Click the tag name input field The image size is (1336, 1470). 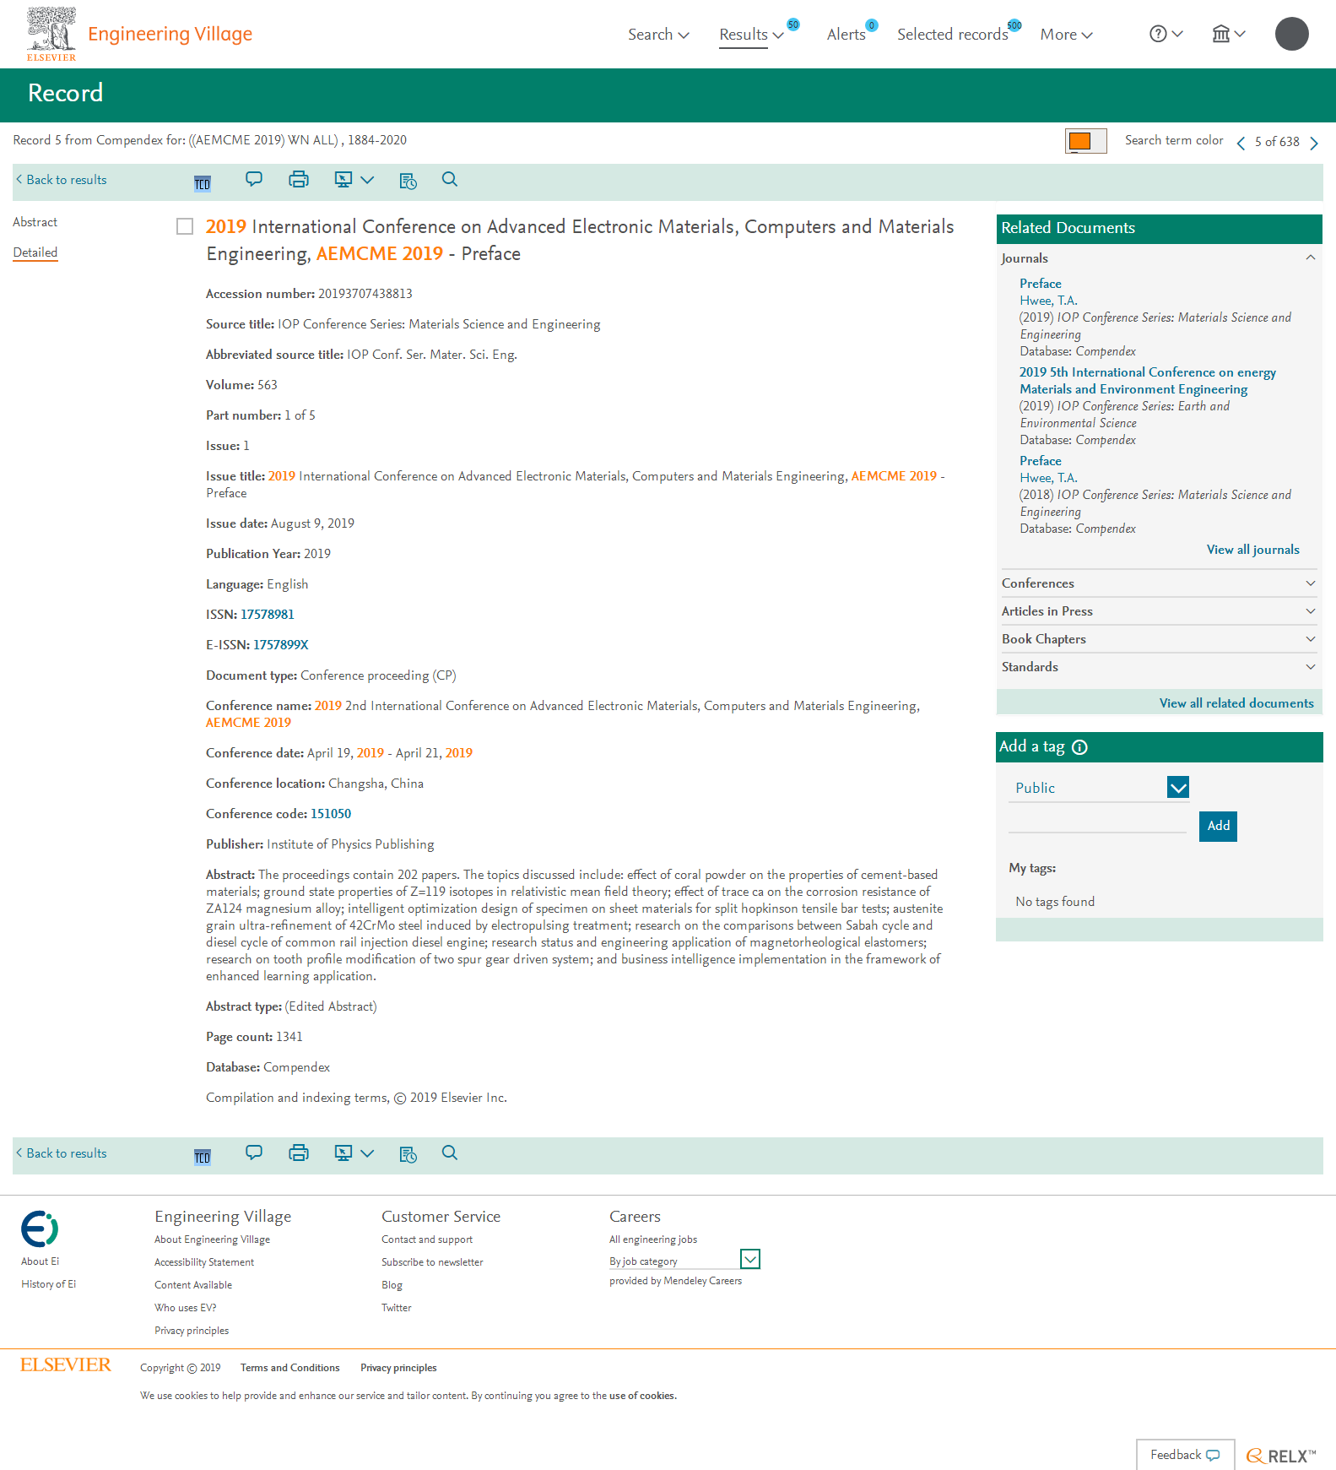[1098, 822]
